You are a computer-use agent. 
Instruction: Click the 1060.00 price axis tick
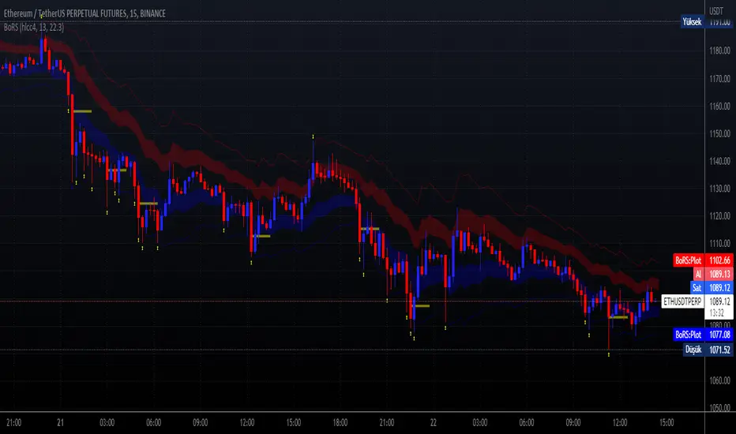click(x=719, y=380)
